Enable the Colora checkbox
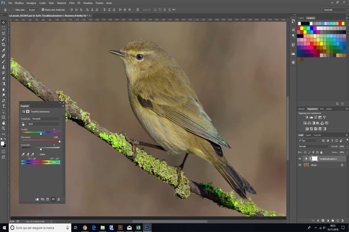The image size is (349, 232). point(38,154)
